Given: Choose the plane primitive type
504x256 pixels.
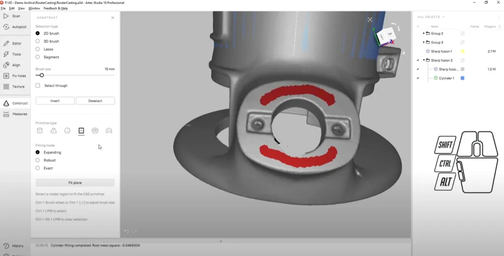Looking at the screenshot, I should coord(81,131).
